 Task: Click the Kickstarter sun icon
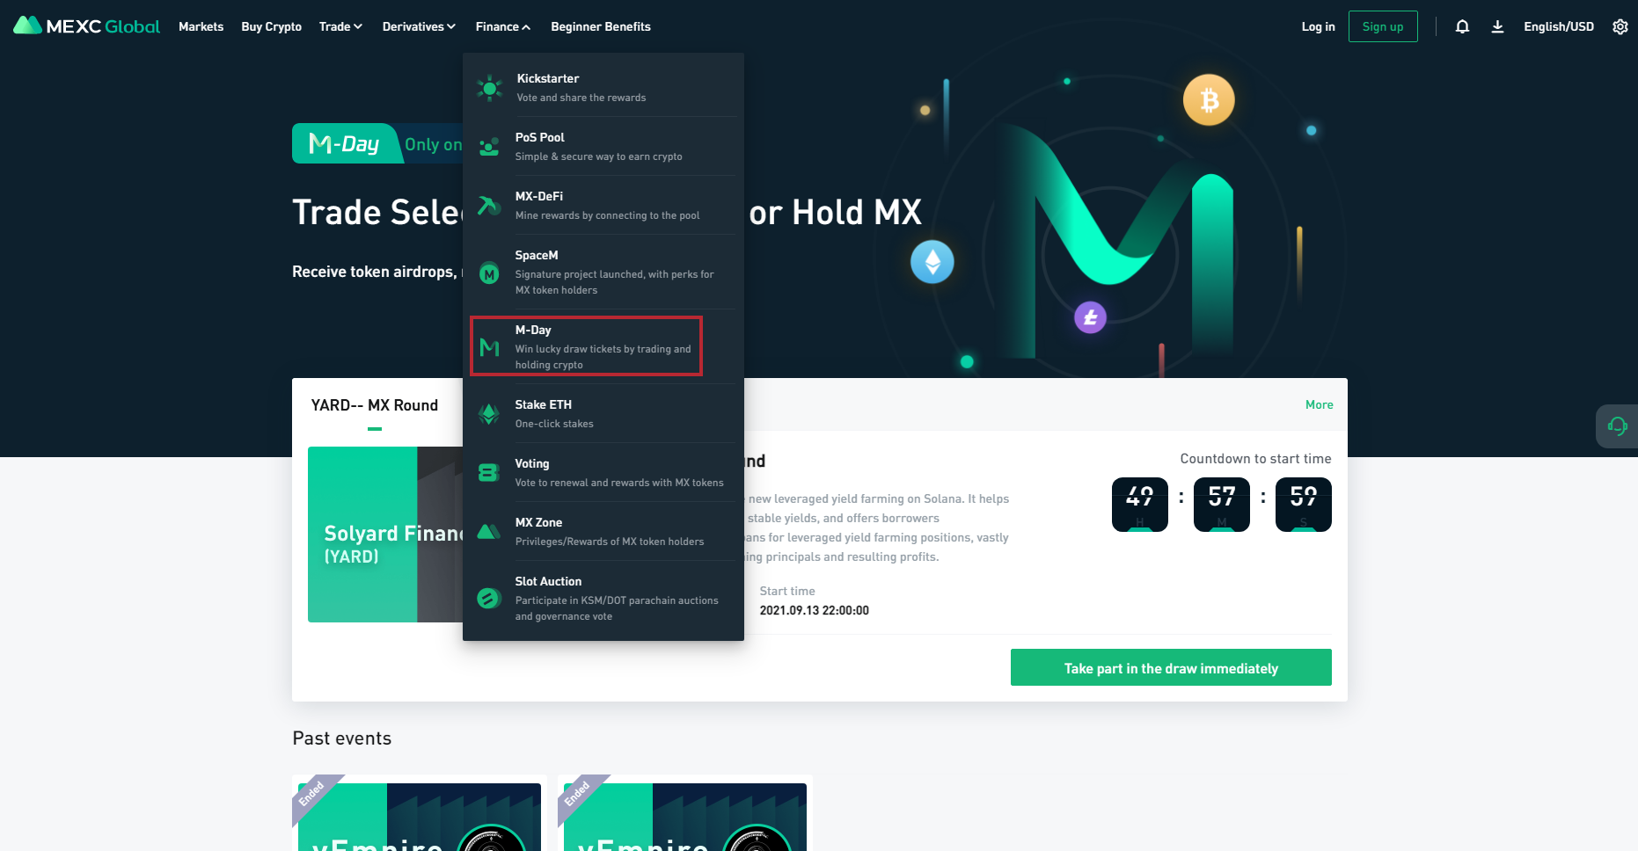point(489,88)
